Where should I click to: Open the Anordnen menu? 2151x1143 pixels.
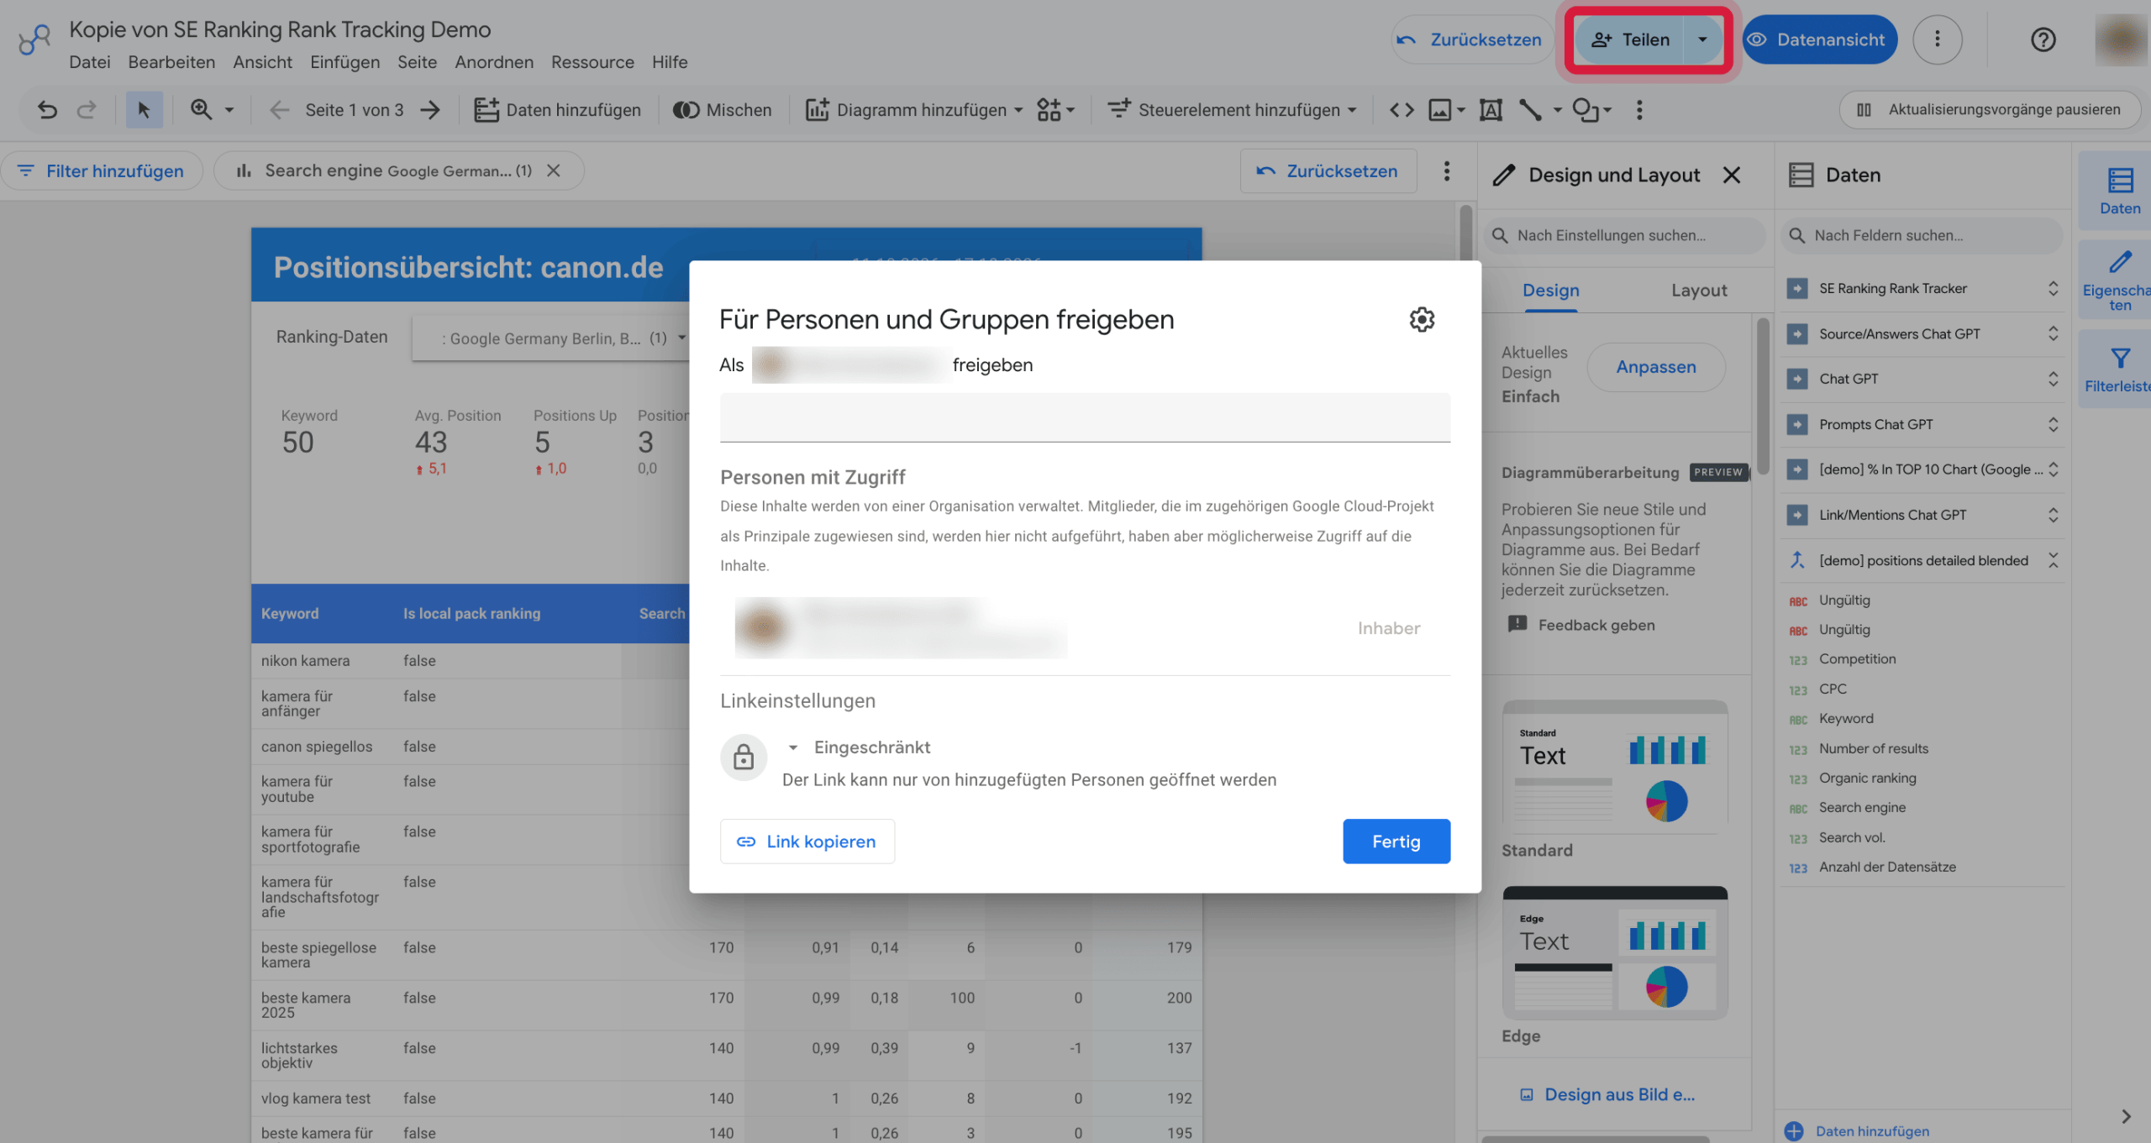point(494,62)
